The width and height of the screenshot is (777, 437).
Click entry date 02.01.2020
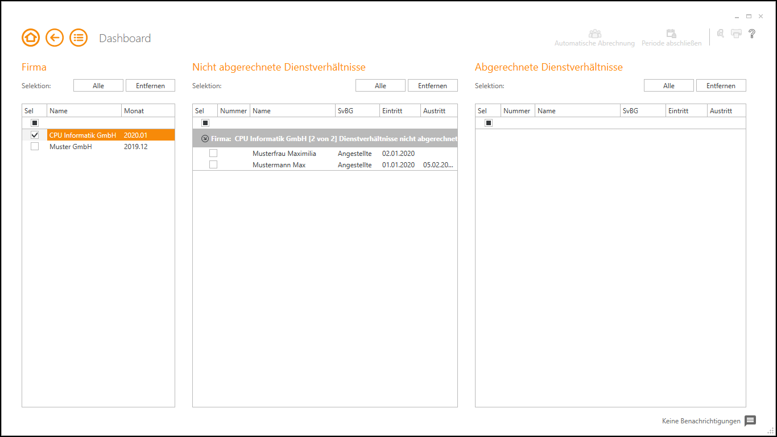(x=399, y=154)
